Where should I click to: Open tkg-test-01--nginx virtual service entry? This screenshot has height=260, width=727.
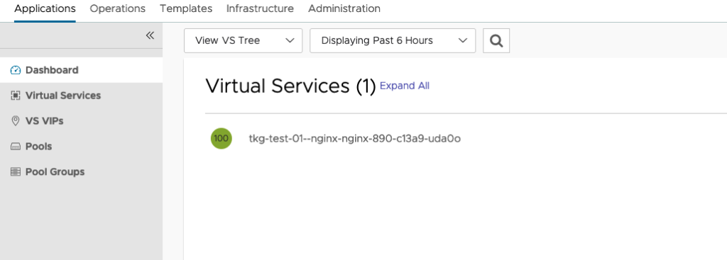point(355,138)
